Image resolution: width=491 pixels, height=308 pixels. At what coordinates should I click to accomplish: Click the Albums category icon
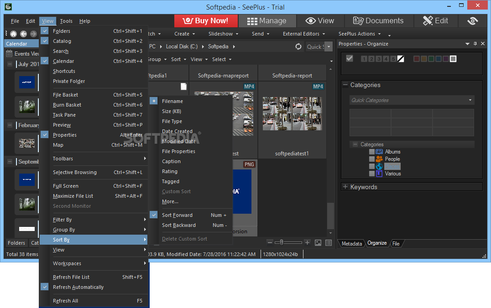379,152
